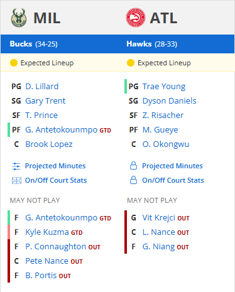
Task: Select Trae Young in Hawks lineup
Action: 164,87
